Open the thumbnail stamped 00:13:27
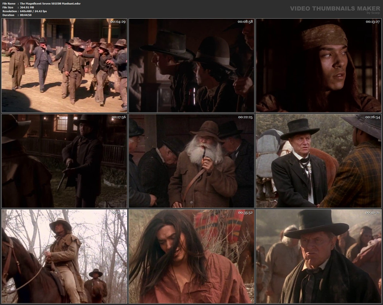 pos(318,65)
